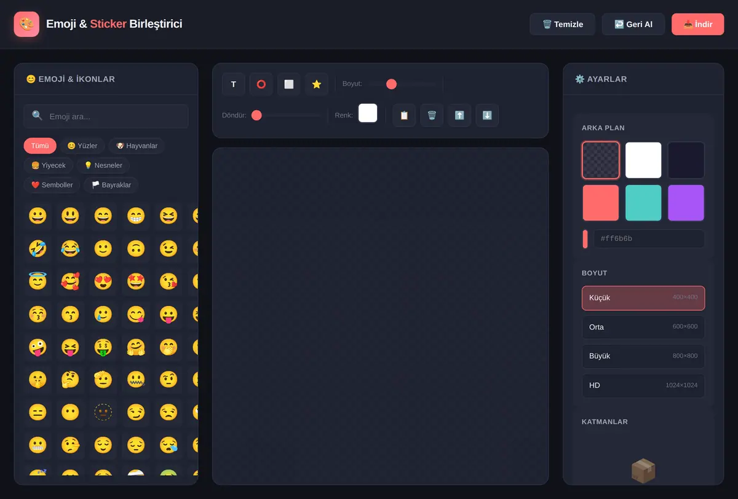Switch to the Semboller category
Screen dimensions: 738x499
pos(52,185)
